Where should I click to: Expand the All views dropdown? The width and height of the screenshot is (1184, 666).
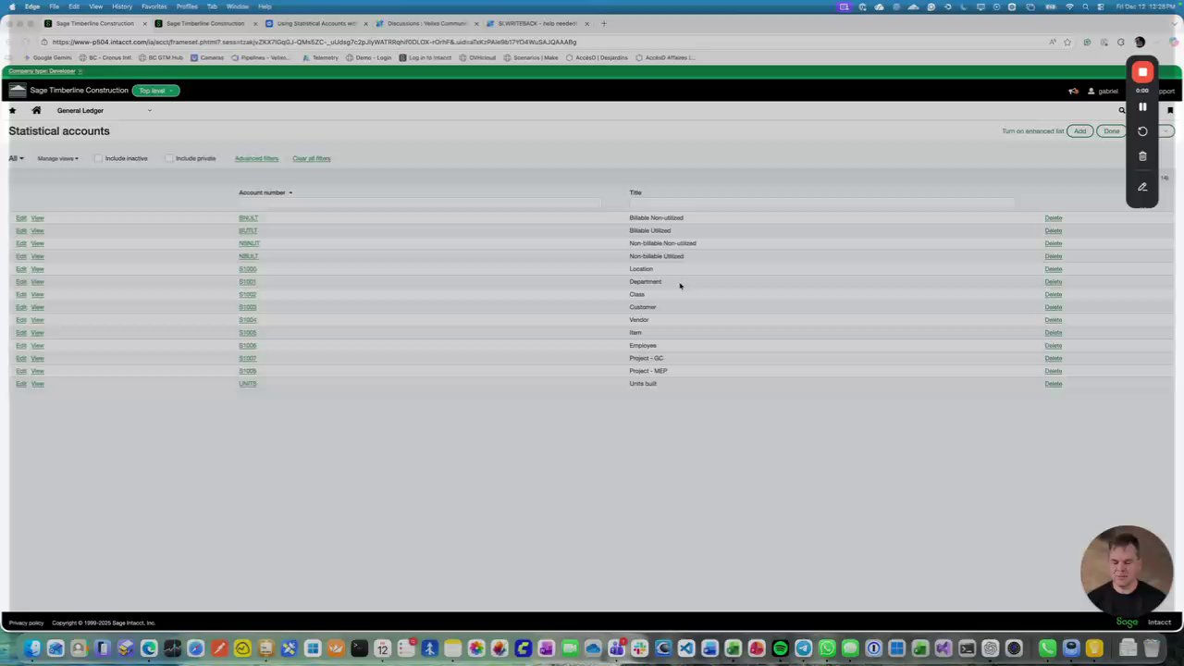click(16, 158)
